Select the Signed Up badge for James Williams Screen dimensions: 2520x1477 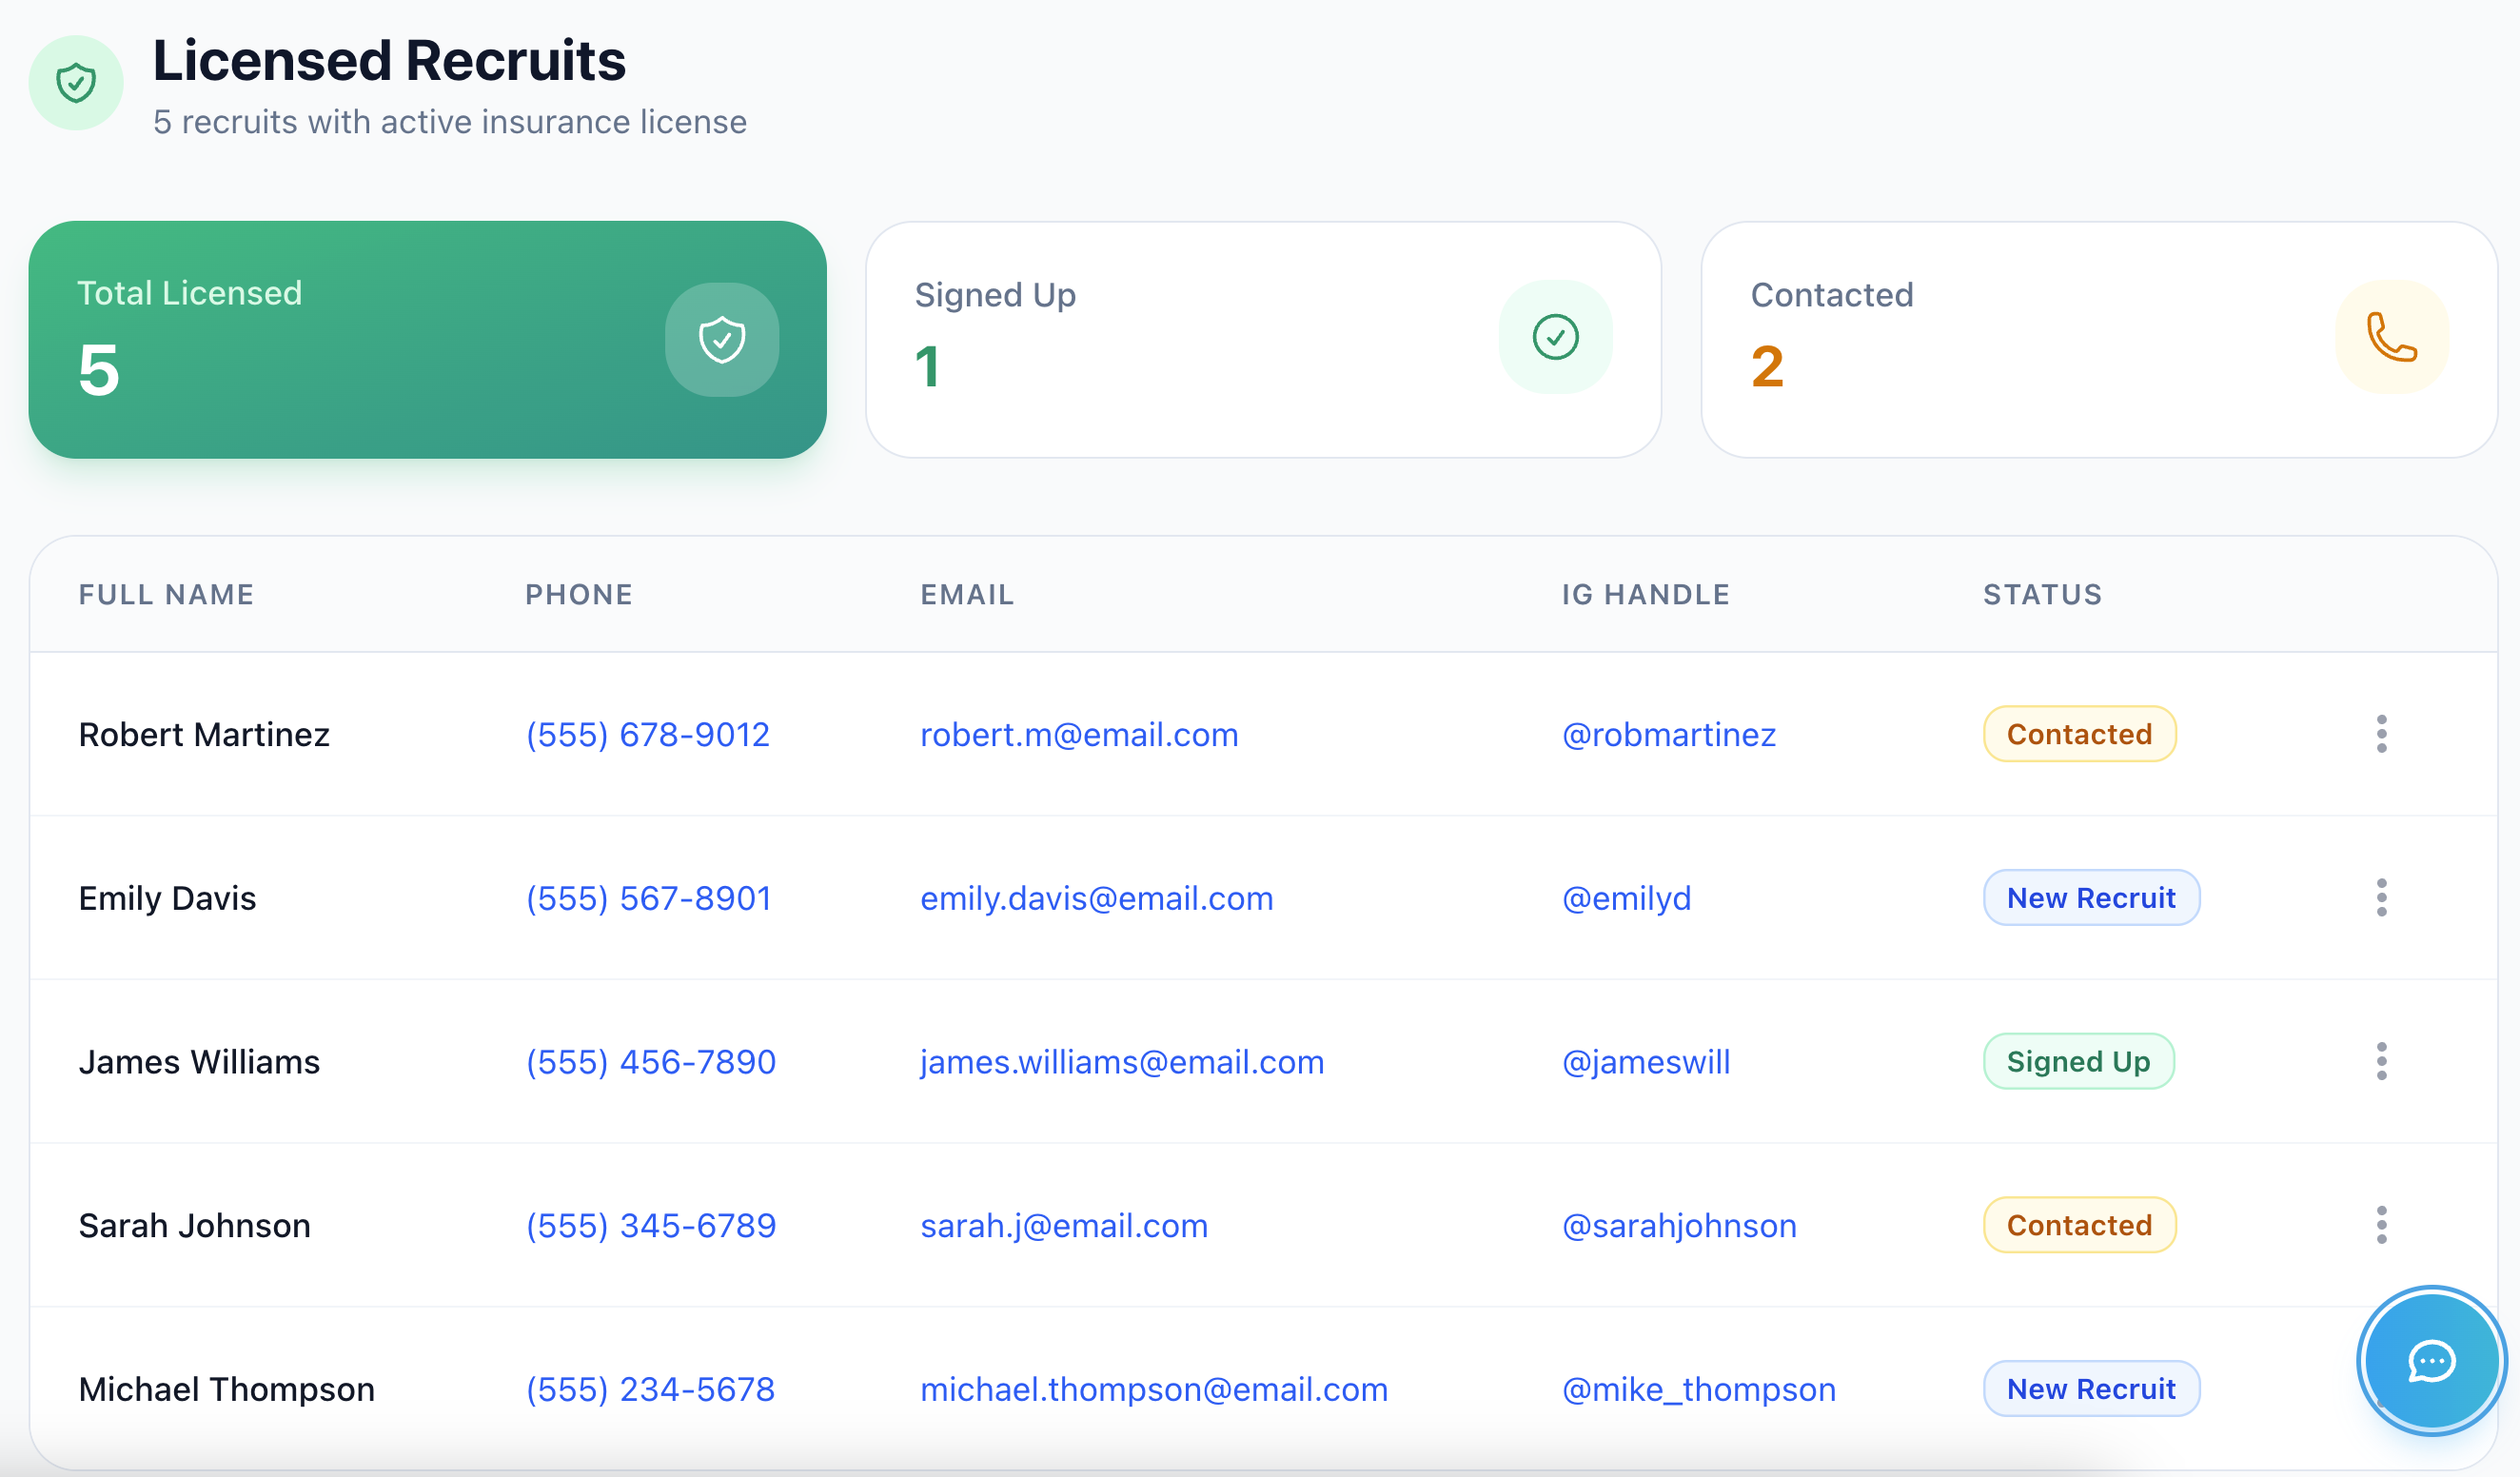pos(2078,1061)
